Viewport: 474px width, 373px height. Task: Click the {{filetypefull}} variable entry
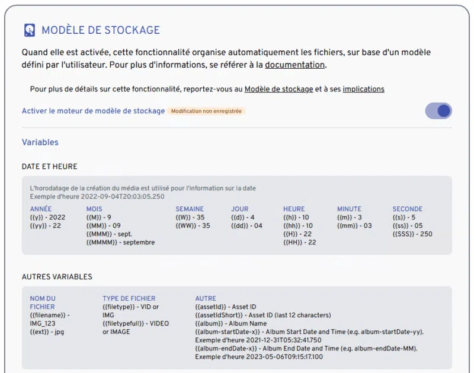(x=135, y=323)
